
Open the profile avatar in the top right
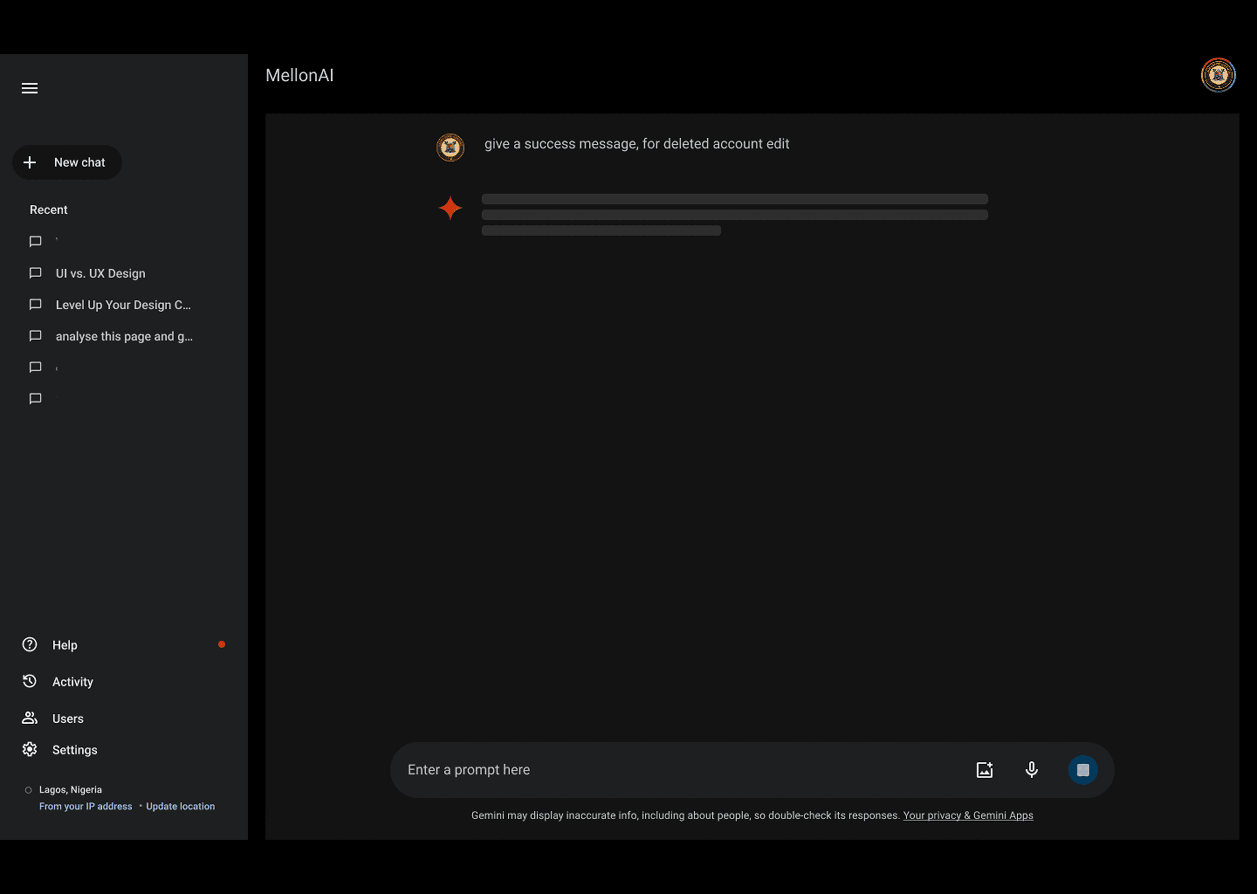point(1218,75)
